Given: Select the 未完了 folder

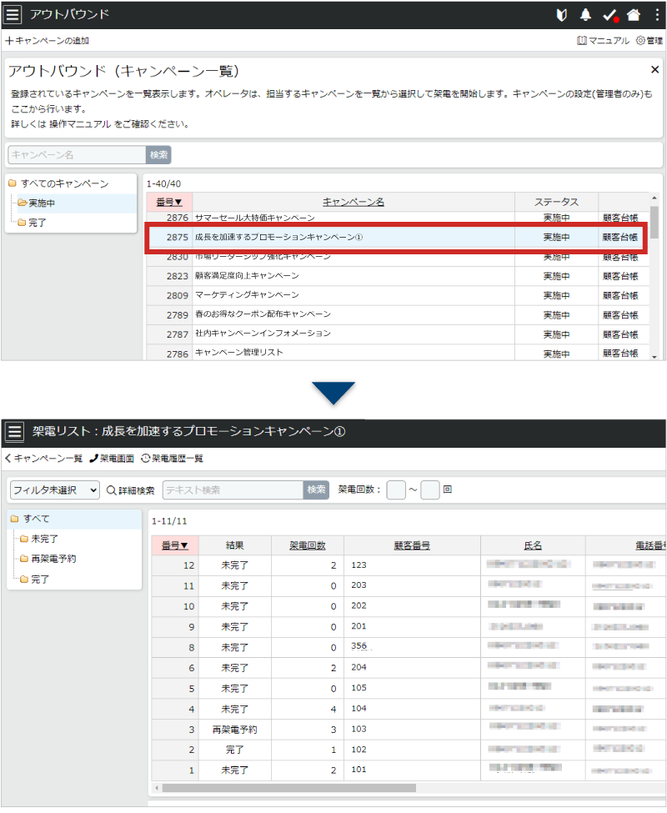Looking at the screenshot, I should coord(39,539).
